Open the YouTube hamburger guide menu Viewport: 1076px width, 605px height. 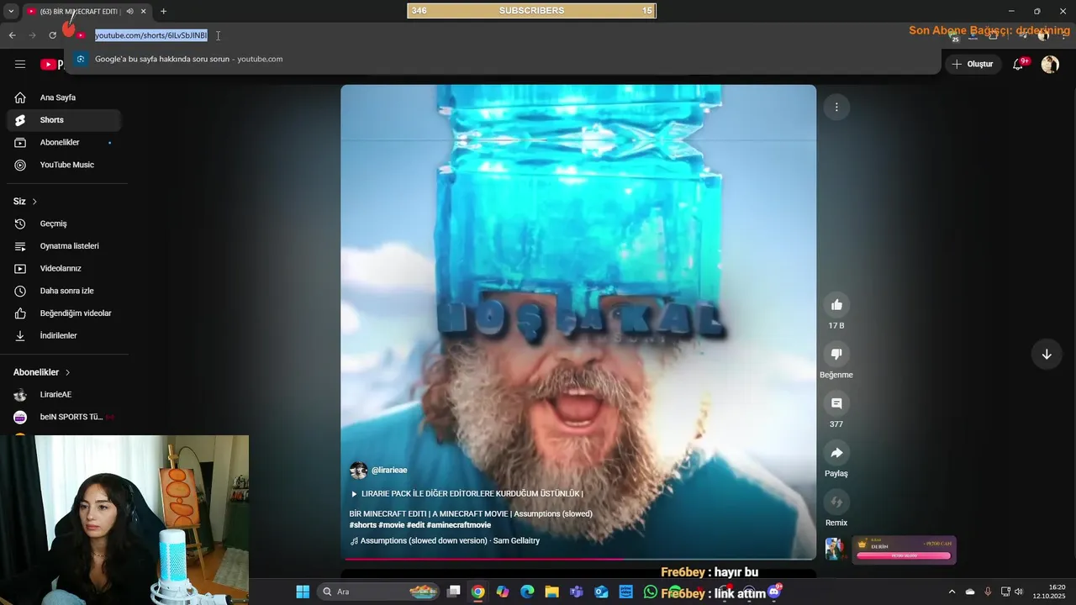tap(20, 64)
